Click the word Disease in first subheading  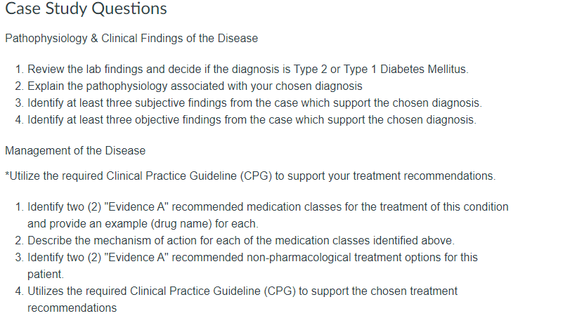tap(238, 38)
